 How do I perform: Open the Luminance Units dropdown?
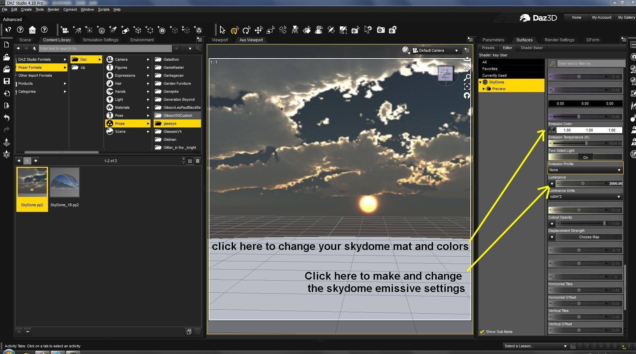(x=586, y=197)
